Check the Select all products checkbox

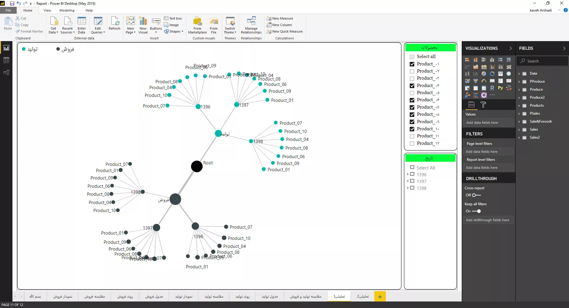pyautogui.click(x=412, y=57)
